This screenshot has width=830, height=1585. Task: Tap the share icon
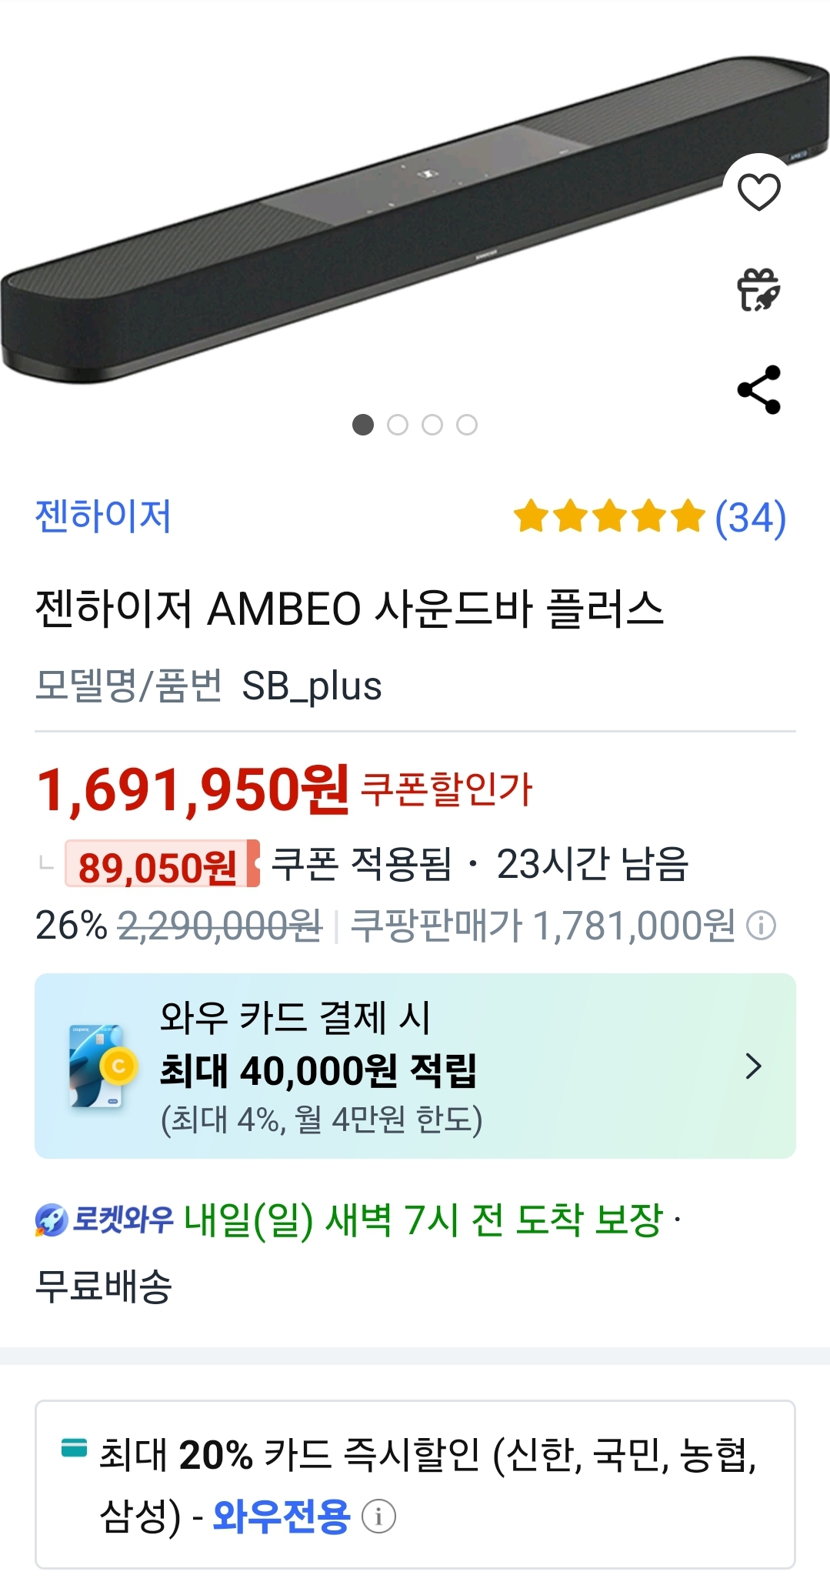click(x=758, y=389)
